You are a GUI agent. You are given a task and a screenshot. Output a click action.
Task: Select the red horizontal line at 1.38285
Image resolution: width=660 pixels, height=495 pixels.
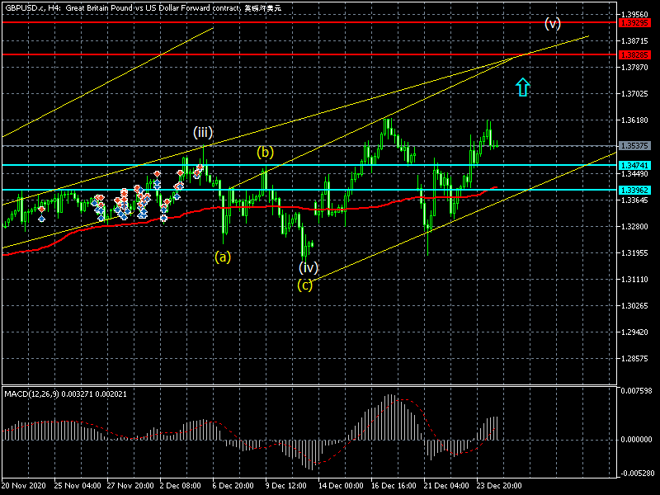pos(309,54)
